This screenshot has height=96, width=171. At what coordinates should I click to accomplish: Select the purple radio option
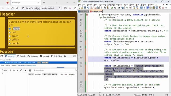tap(10, 43)
